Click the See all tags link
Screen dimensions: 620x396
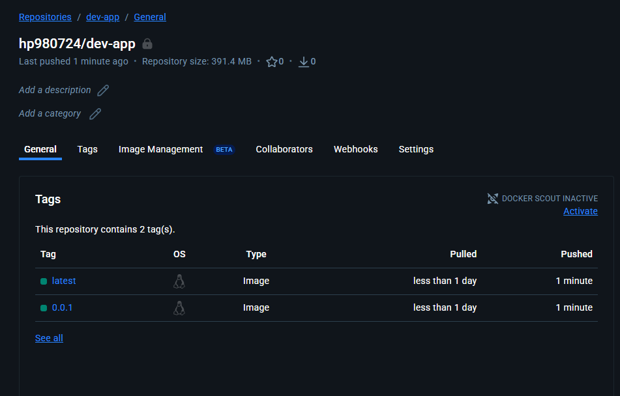pos(49,338)
